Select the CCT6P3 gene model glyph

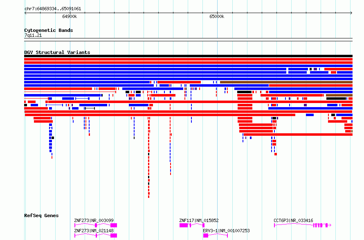[303, 225]
